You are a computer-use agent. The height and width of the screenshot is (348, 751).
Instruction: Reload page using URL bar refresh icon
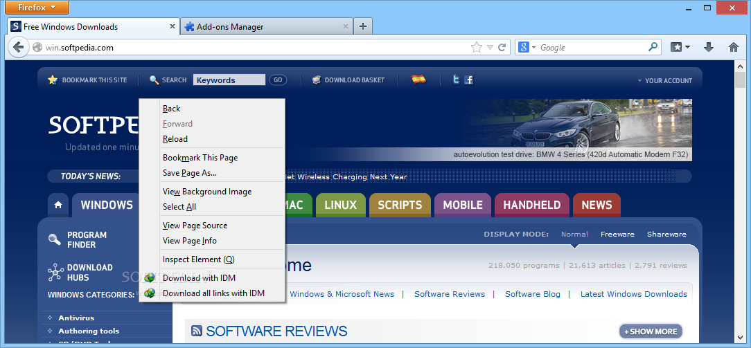(x=502, y=47)
